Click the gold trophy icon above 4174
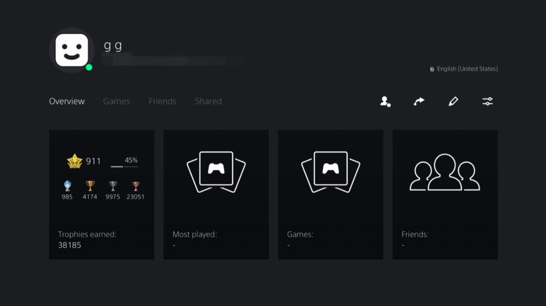 (90, 186)
